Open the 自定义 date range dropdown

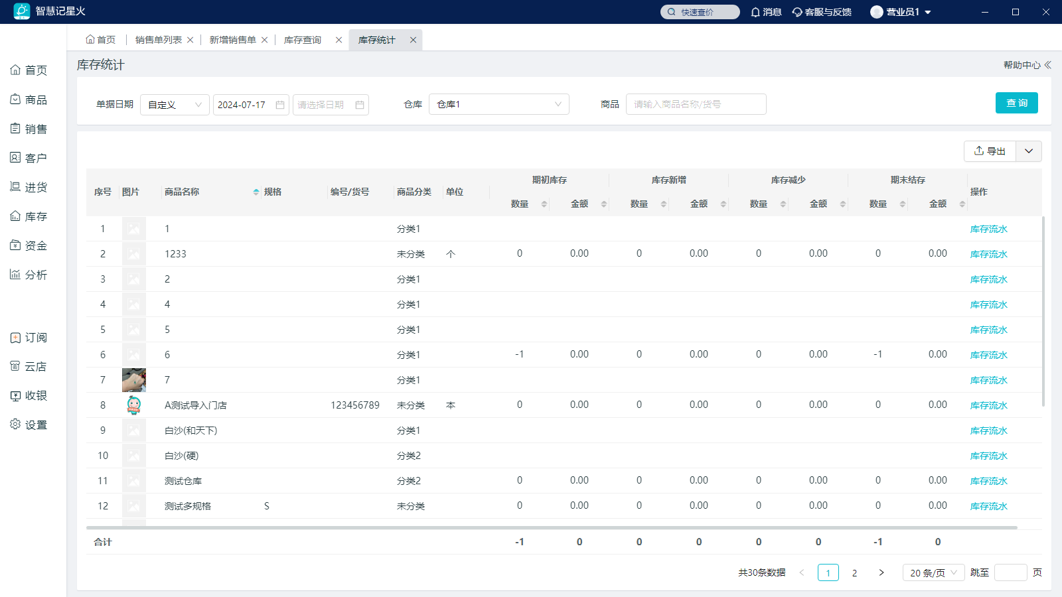175,105
